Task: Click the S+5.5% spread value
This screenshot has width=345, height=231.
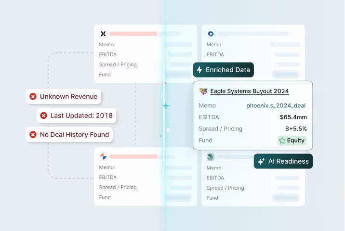Action: pyautogui.click(x=296, y=129)
